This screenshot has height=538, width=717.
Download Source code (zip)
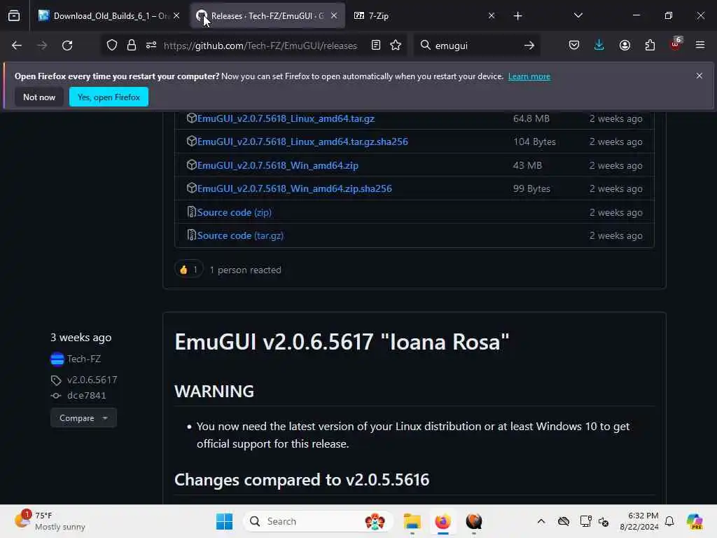[234, 212]
